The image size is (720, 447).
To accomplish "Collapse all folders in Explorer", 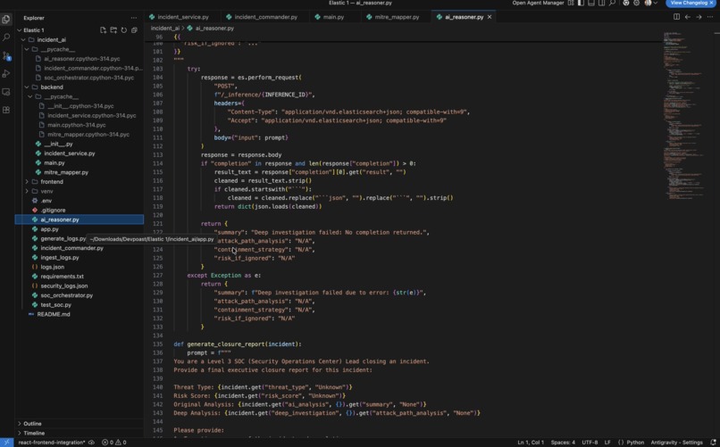I will (134, 29).
